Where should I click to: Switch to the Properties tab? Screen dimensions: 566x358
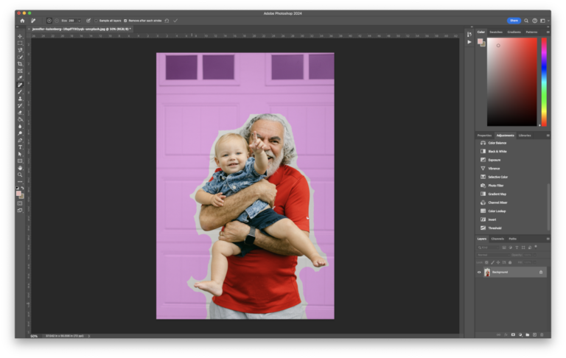click(484, 136)
